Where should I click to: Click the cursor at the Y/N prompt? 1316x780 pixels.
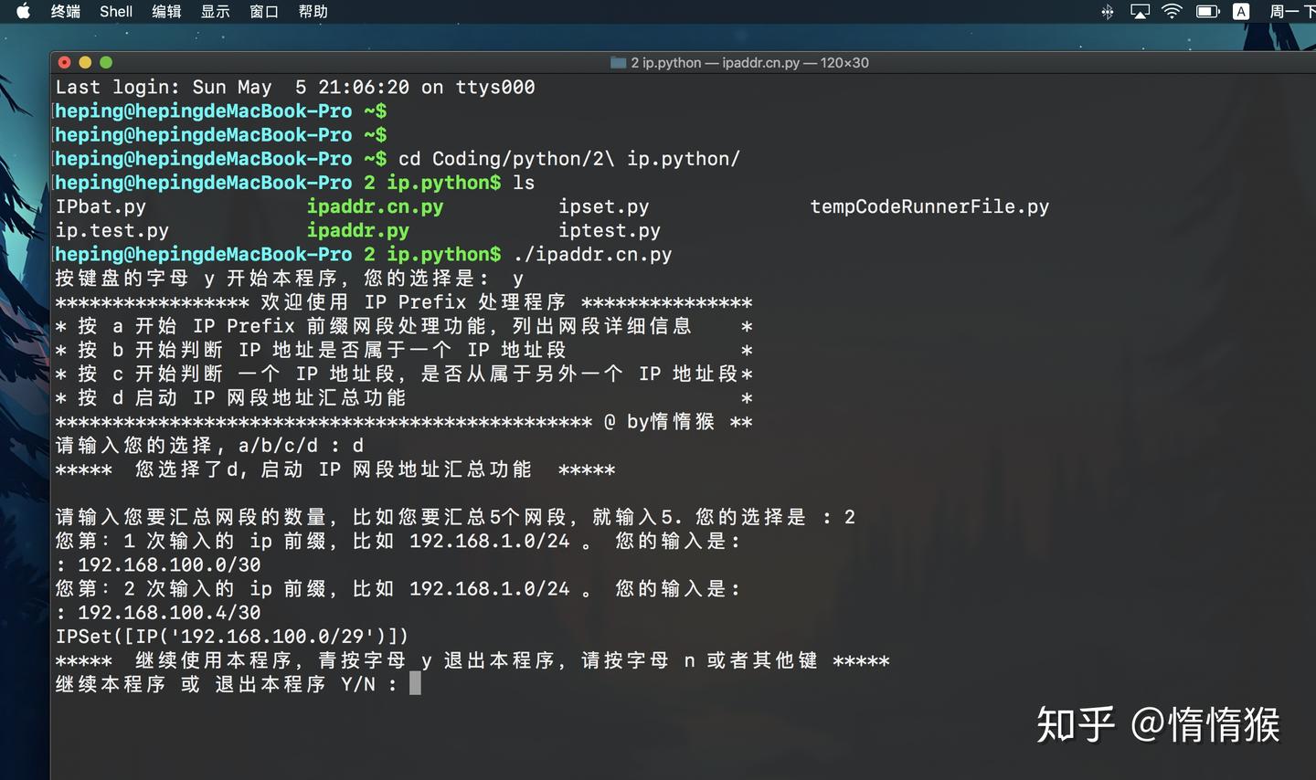tap(416, 683)
